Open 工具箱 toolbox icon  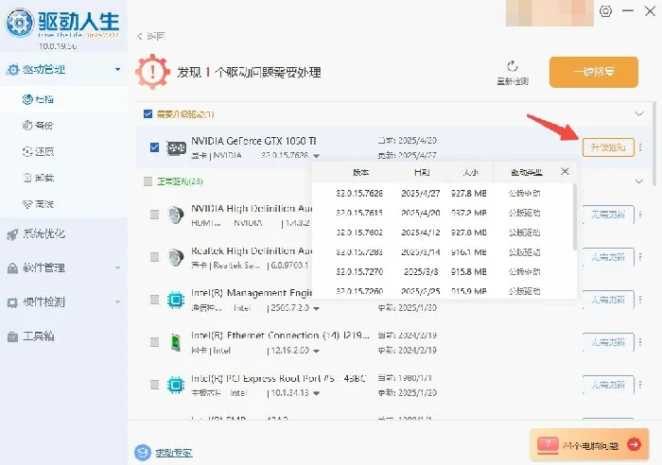click(12, 336)
